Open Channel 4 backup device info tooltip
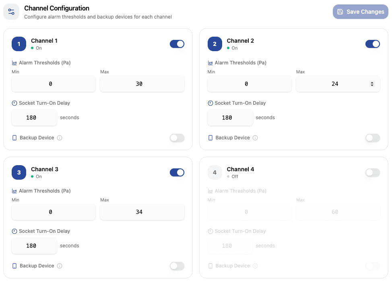The image size is (392, 282). pyautogui.click(x=255, y=266)
